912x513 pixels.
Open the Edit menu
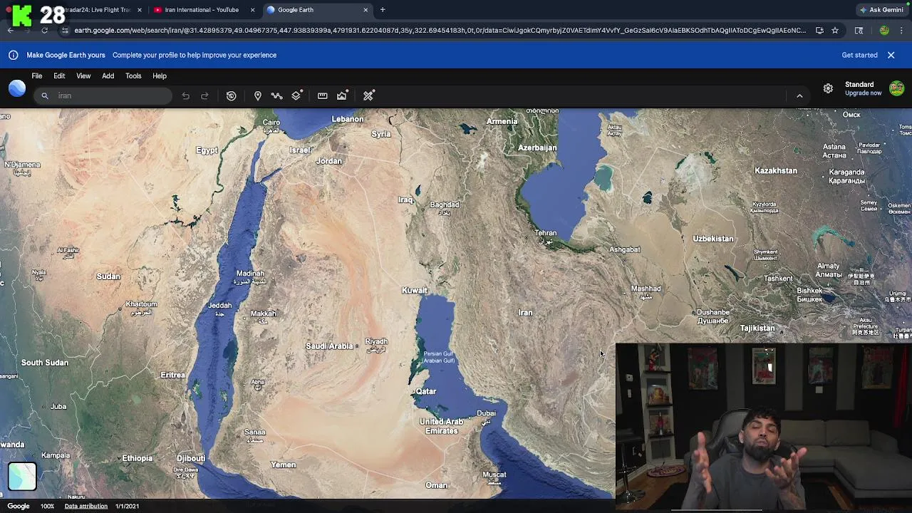click(59, 76)
